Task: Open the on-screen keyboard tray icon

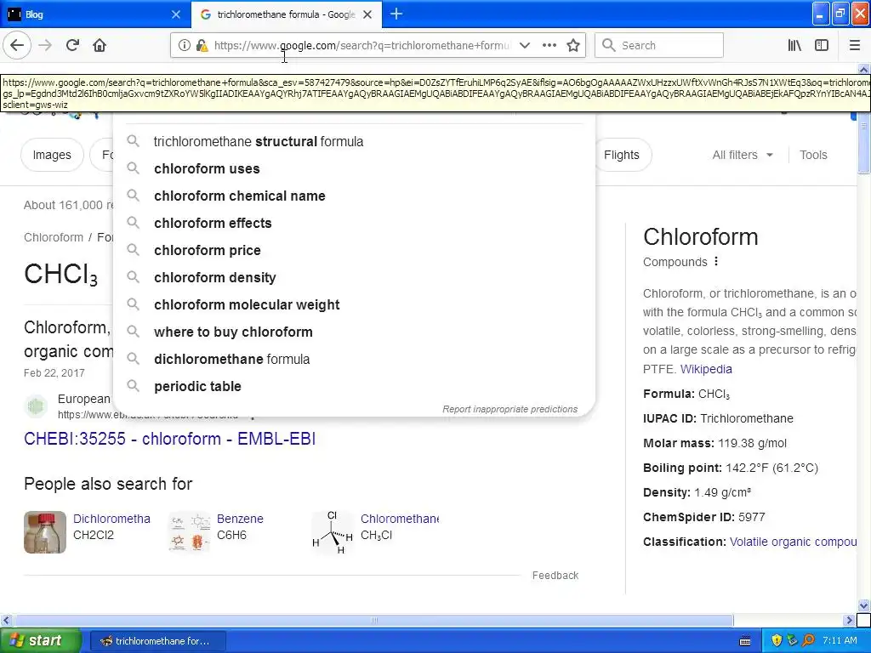Action: (745, 641)
